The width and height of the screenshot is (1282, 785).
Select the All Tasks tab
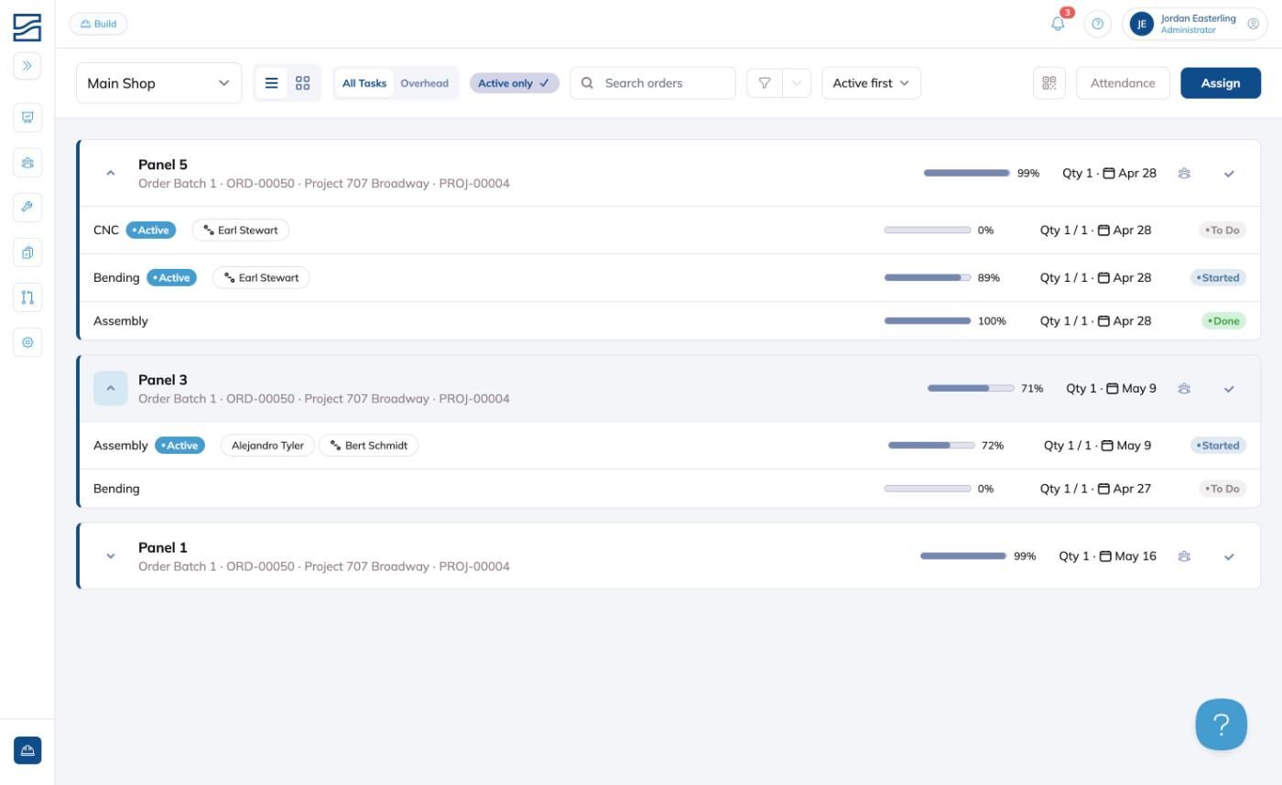(364, 83)
